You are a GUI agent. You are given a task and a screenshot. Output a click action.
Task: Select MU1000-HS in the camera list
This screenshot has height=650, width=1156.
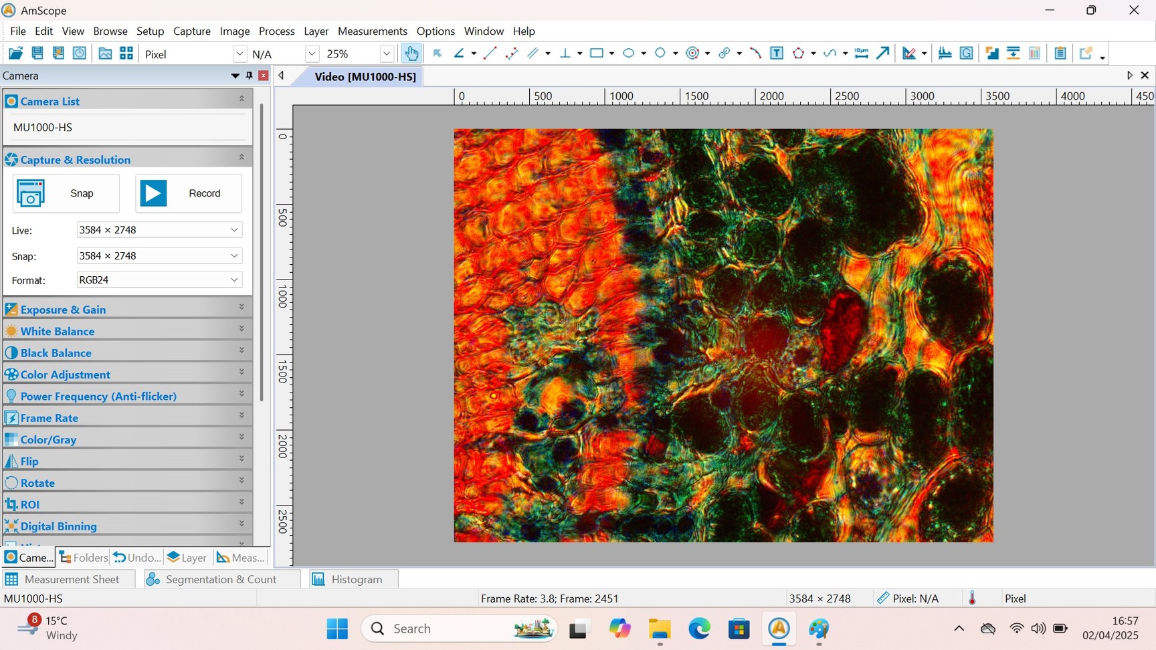43,127
